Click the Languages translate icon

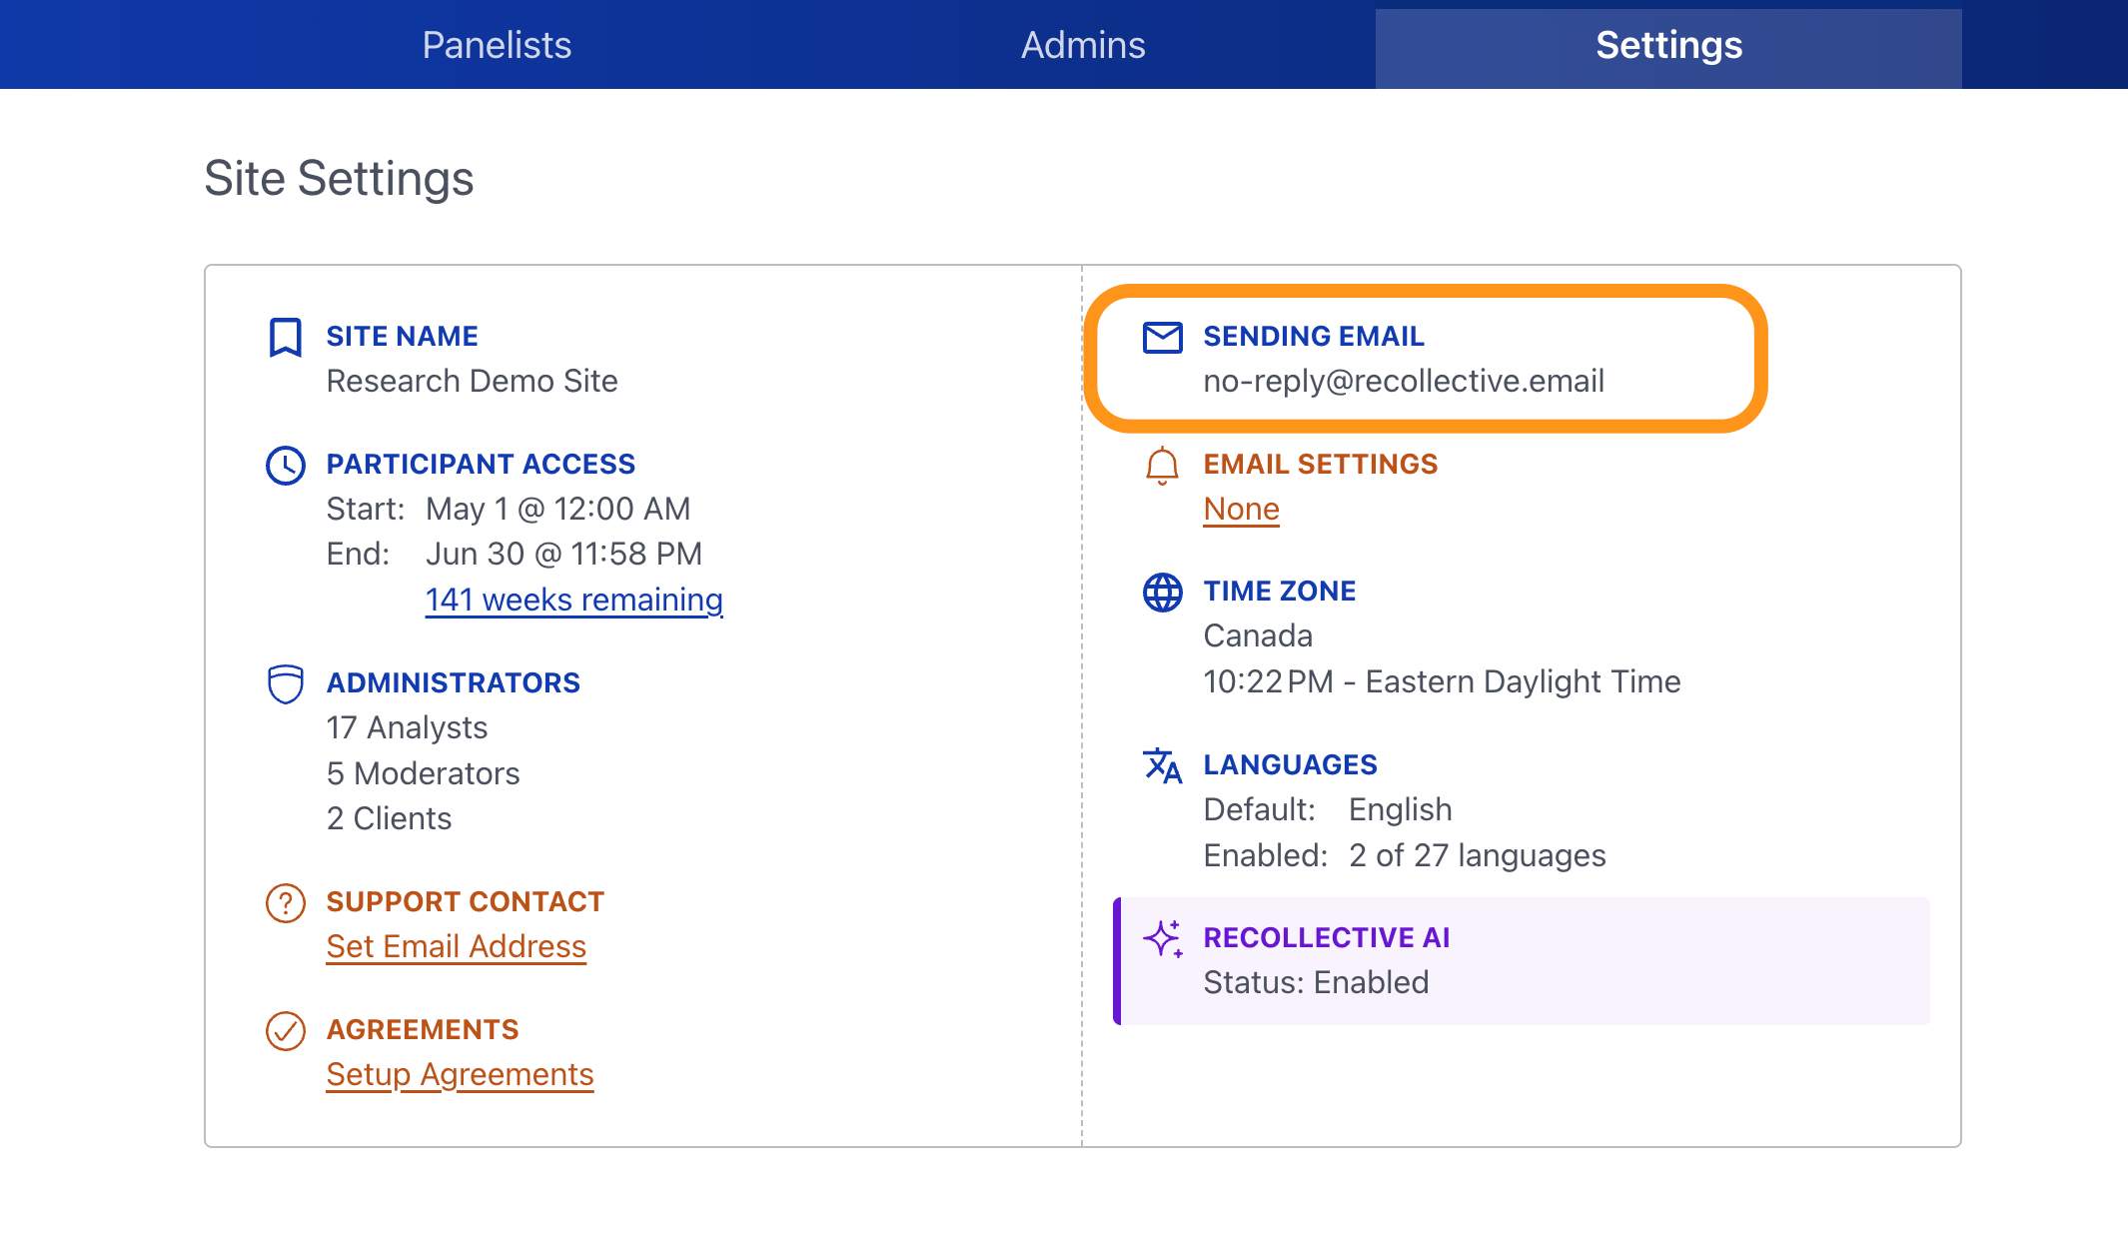[x=1162, y=766]
